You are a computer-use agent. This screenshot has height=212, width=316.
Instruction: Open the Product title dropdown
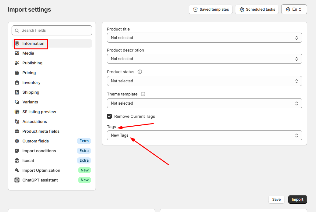204,38
